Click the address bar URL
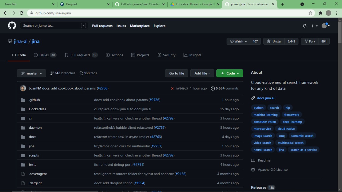The height and width of the screenshot is (192, 342). (53, 13)
